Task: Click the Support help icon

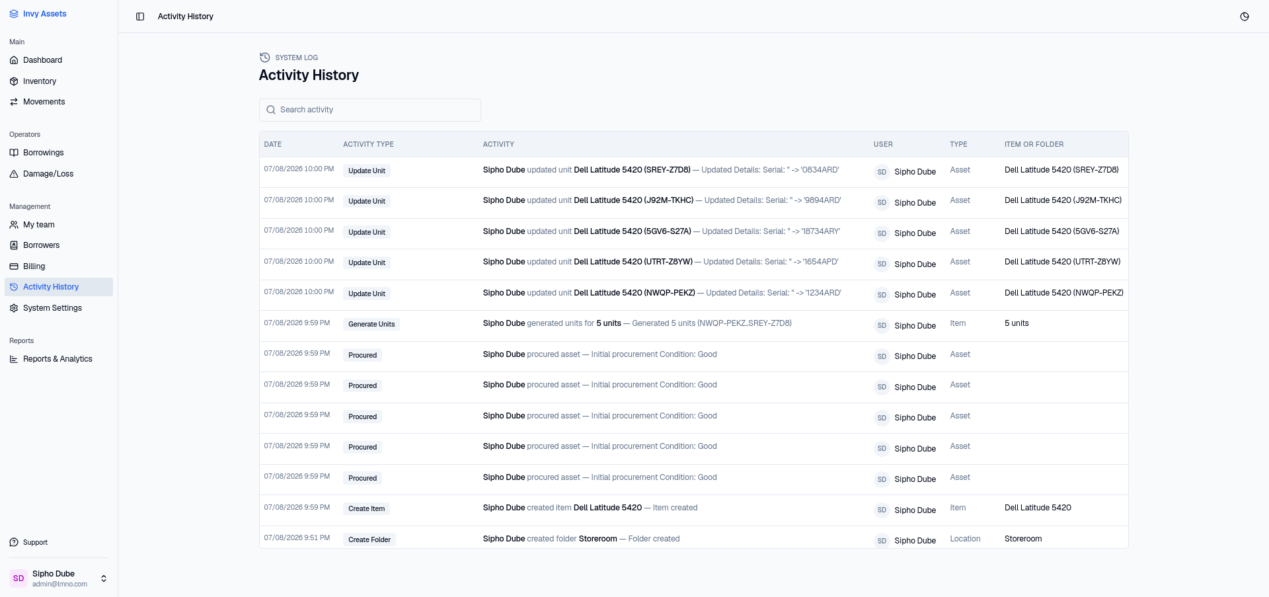Action: pos(14,543)
